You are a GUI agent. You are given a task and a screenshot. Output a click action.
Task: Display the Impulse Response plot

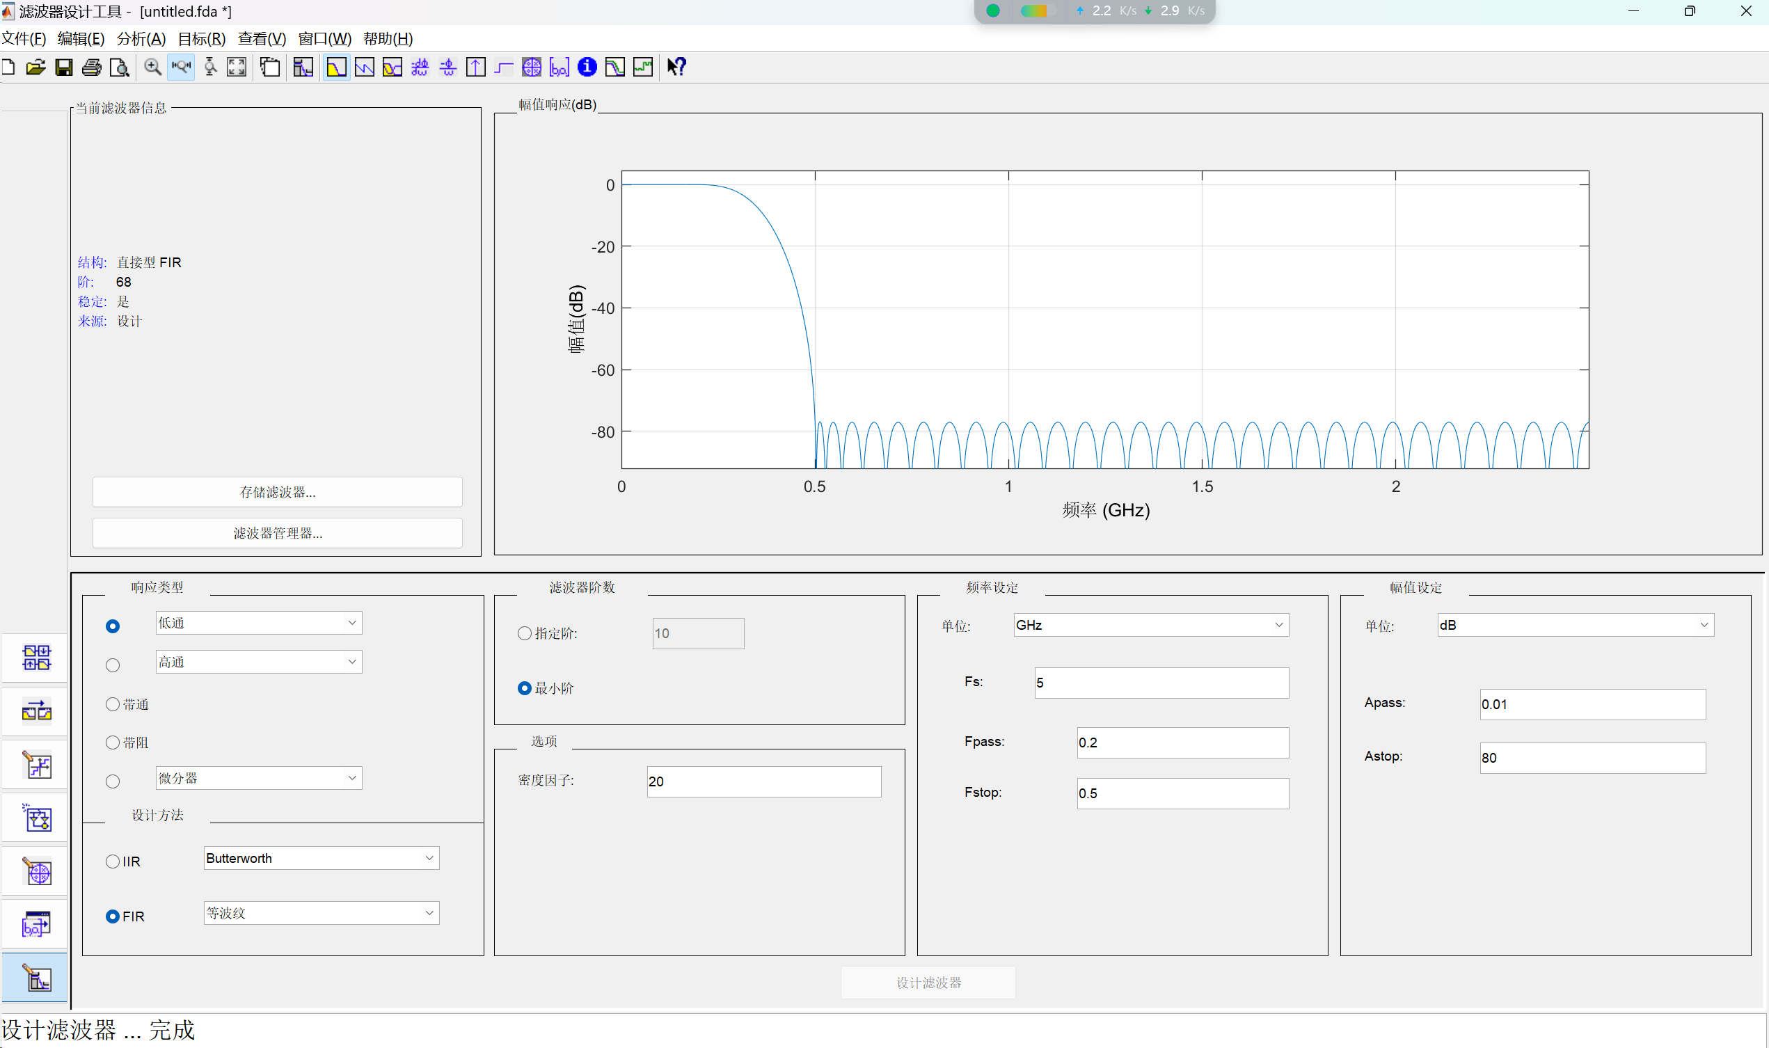476,67
